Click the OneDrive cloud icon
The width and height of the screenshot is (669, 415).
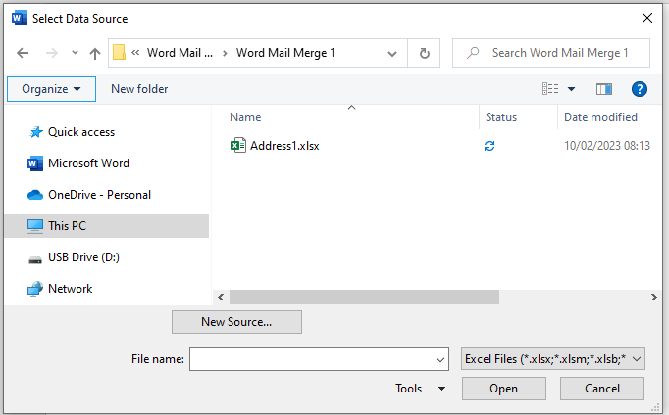pos(35,195)
